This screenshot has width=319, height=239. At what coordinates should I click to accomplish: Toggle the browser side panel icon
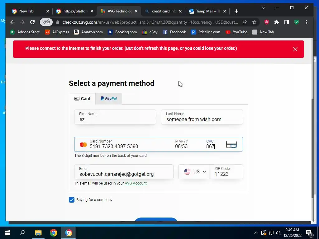[x=287, y=22]
